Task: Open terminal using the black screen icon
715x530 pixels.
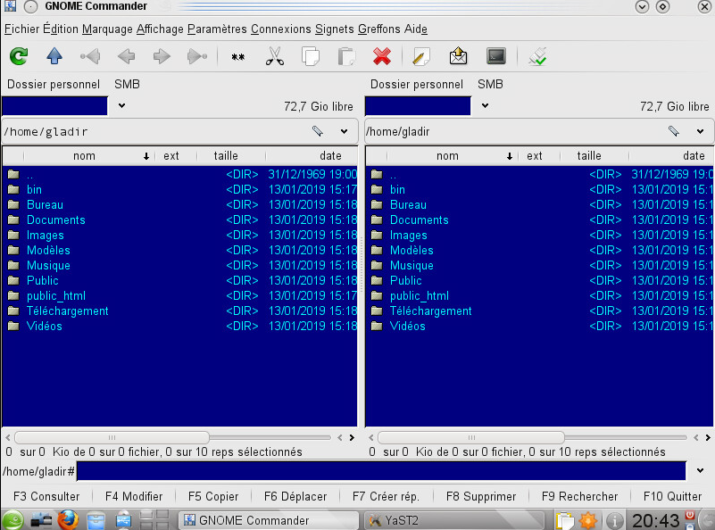Action: tap(496, 56)
